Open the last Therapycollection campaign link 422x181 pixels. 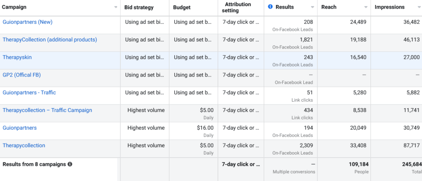(24, 146)
